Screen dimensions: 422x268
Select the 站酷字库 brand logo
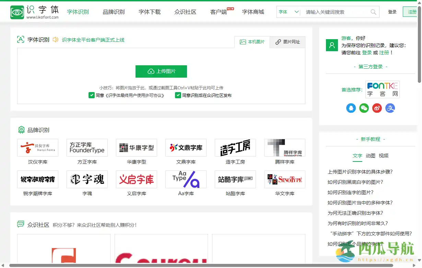point(235,179)
